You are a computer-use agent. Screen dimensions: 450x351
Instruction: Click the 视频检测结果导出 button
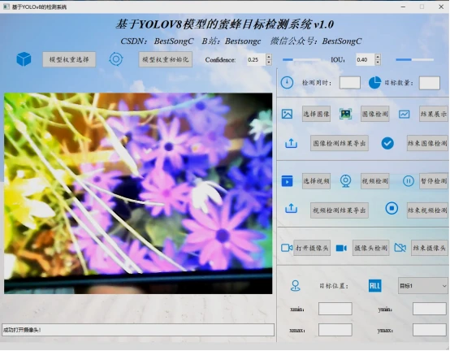(x=340, y=210)
